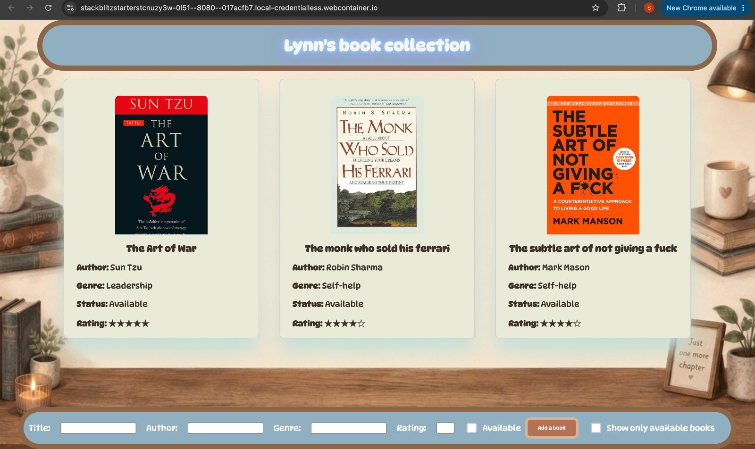Click Status: Available on the Monk card
755x449 pixels.
328,304
